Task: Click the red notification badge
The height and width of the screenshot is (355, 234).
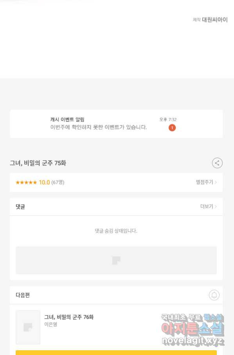Action: (172, 128)
